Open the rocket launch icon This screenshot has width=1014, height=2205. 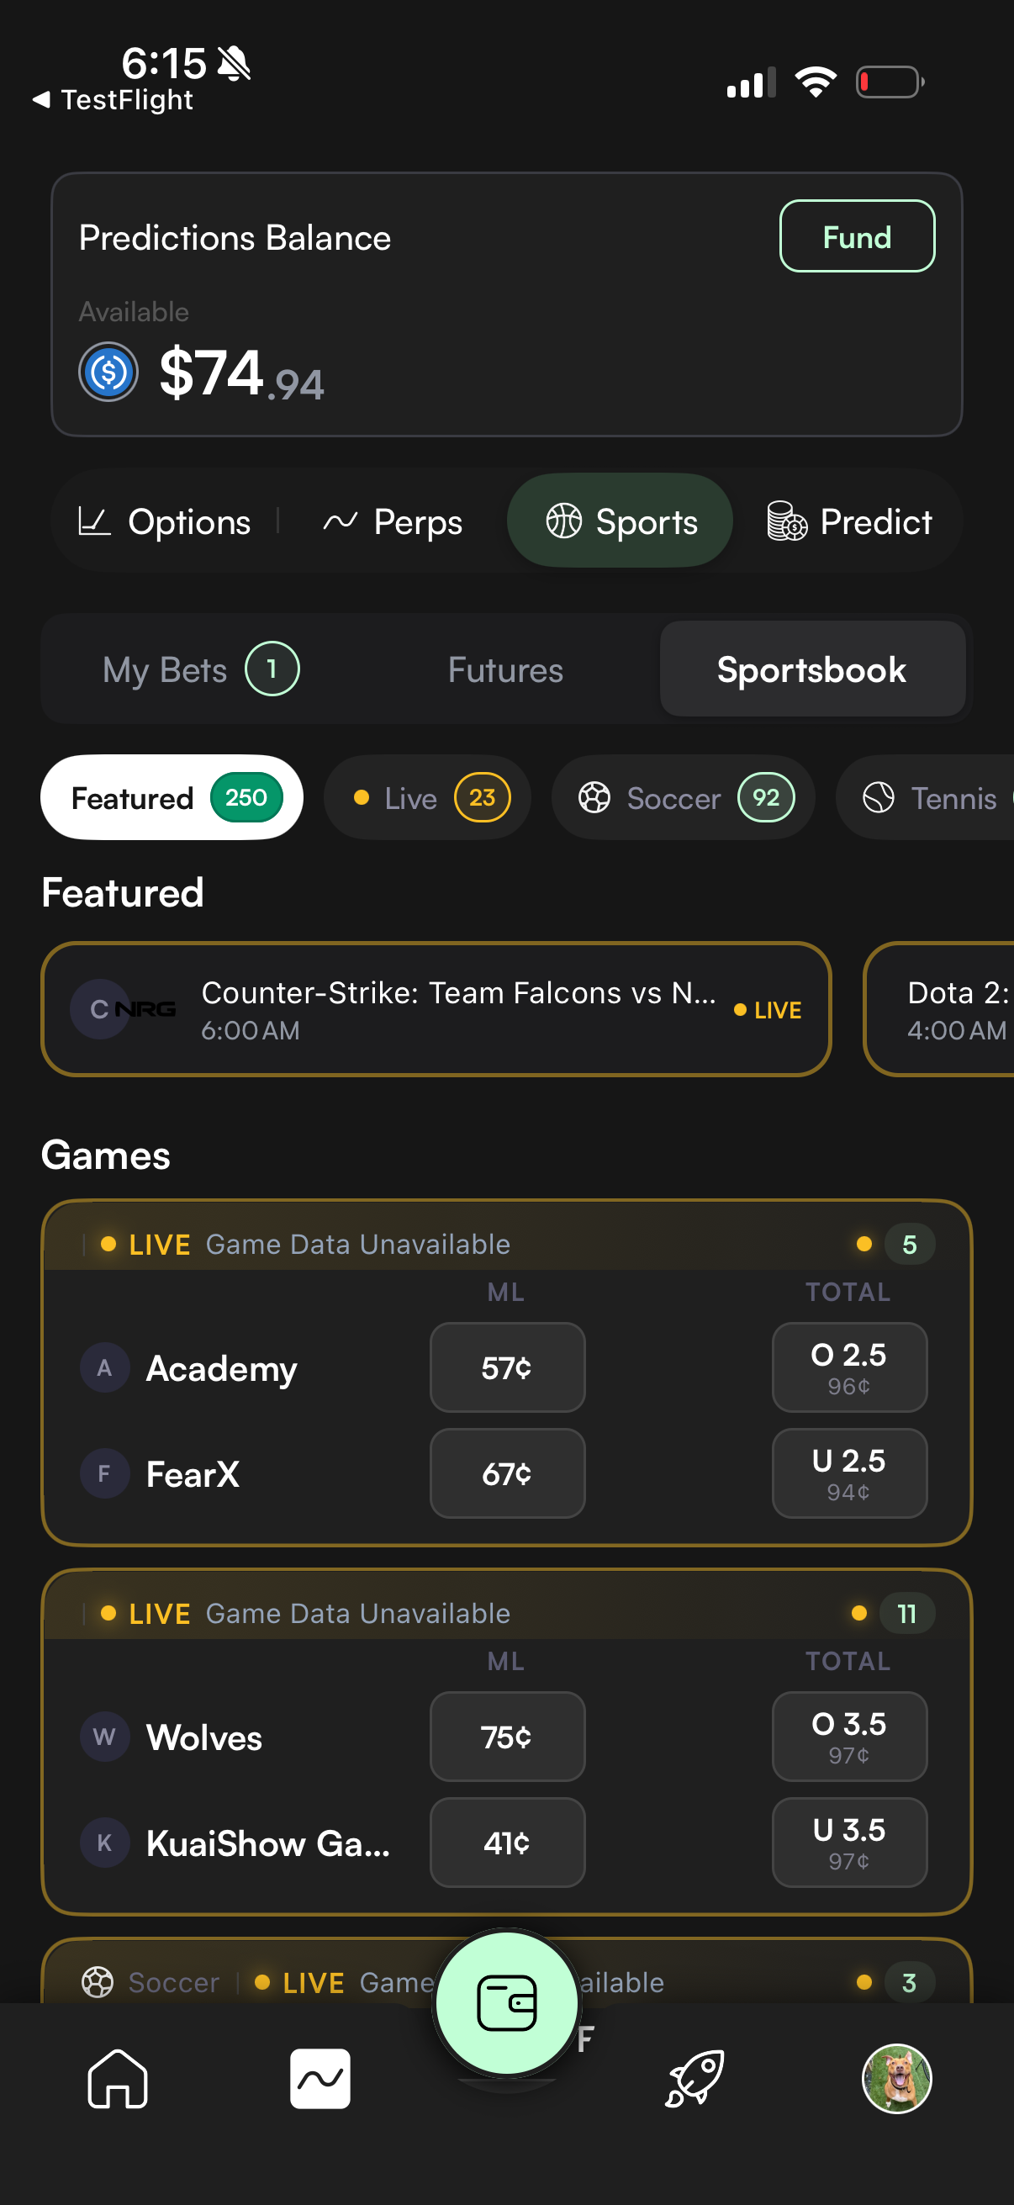coord(694,2078)
